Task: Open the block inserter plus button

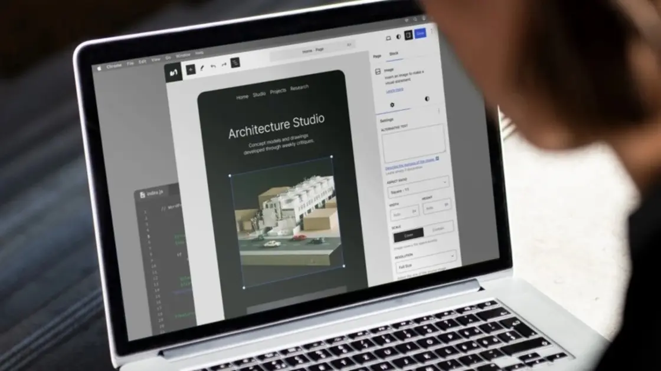Action: tap(191, 69)
